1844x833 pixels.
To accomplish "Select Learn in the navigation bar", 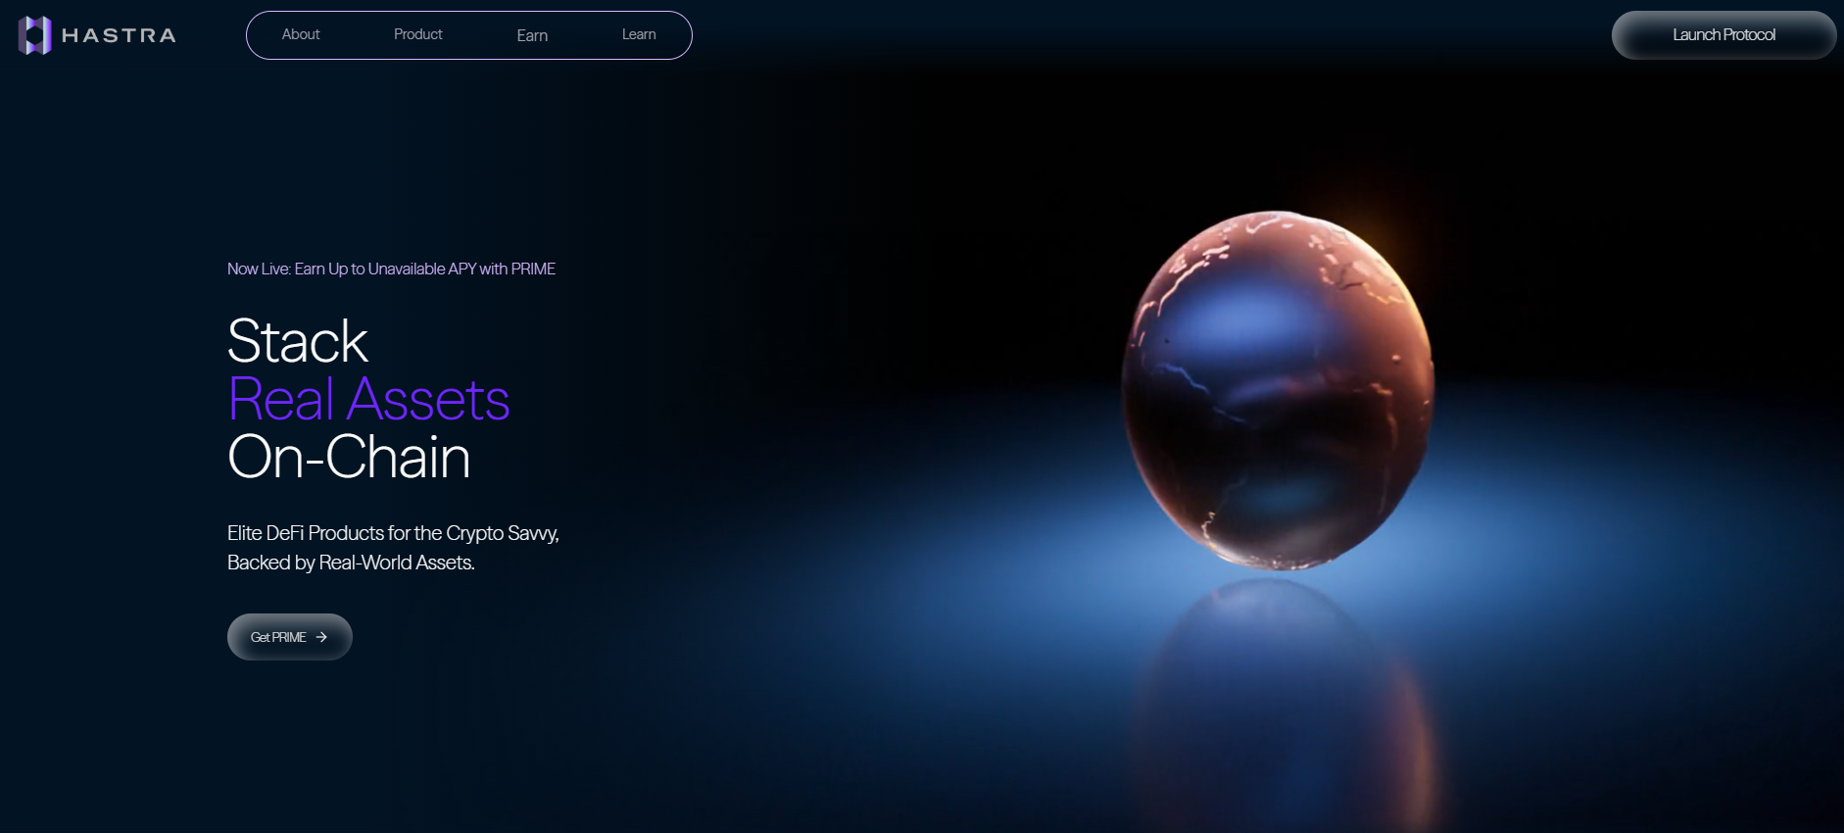I will click(639, 34).
